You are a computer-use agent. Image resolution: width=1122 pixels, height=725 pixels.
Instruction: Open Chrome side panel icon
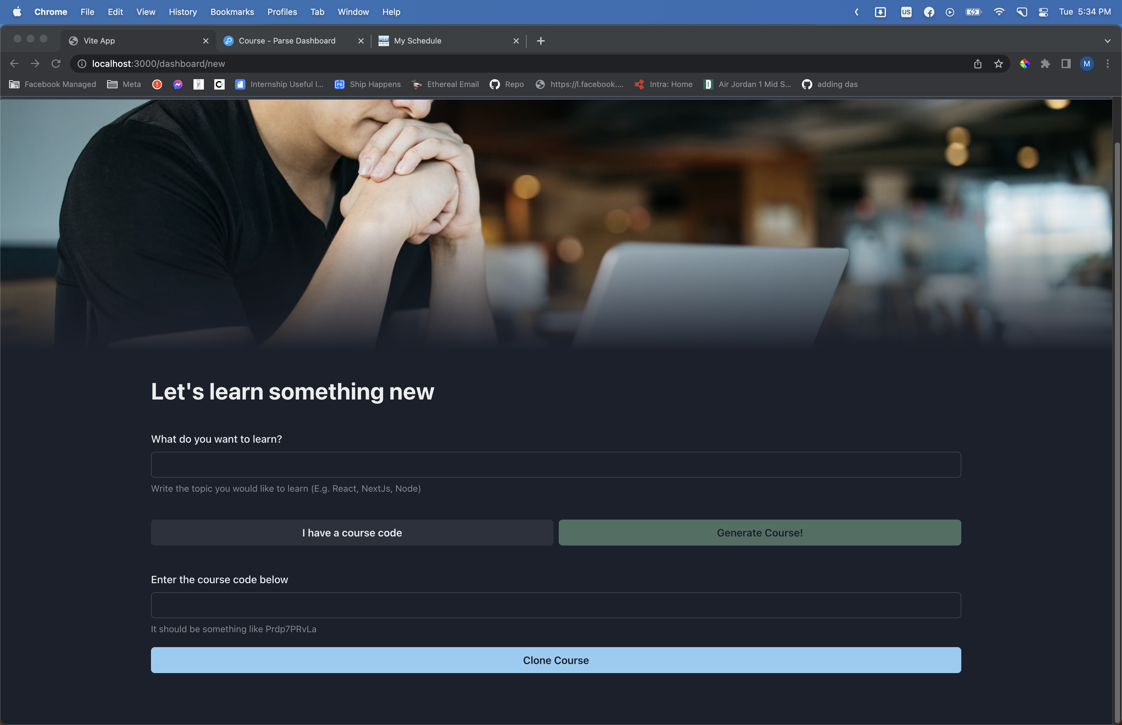coord(1066,64)
